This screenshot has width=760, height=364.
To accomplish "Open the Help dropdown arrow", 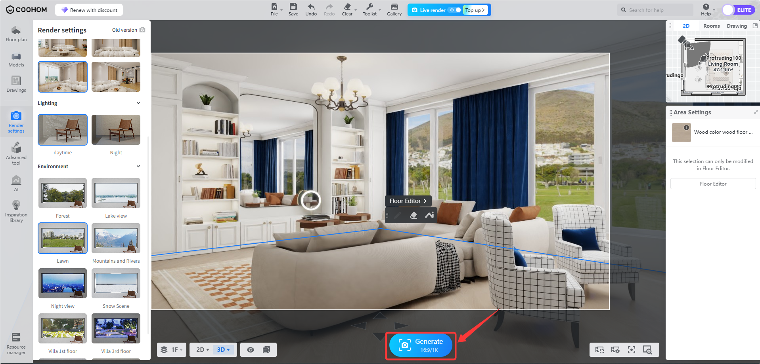I will 714,10.
